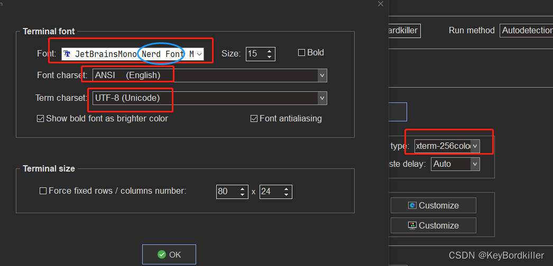Increase font Size with the up arrow
The height and width of the screenshot is (266, 553).
270,51
